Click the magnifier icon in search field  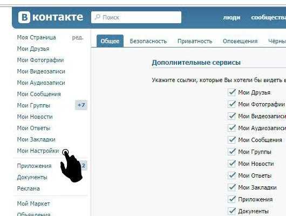tap(97, 17)
